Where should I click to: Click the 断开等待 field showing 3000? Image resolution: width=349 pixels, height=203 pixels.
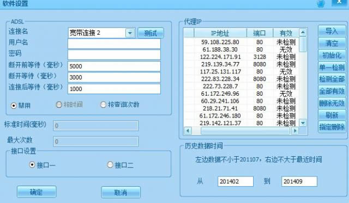tap(114, 77)
